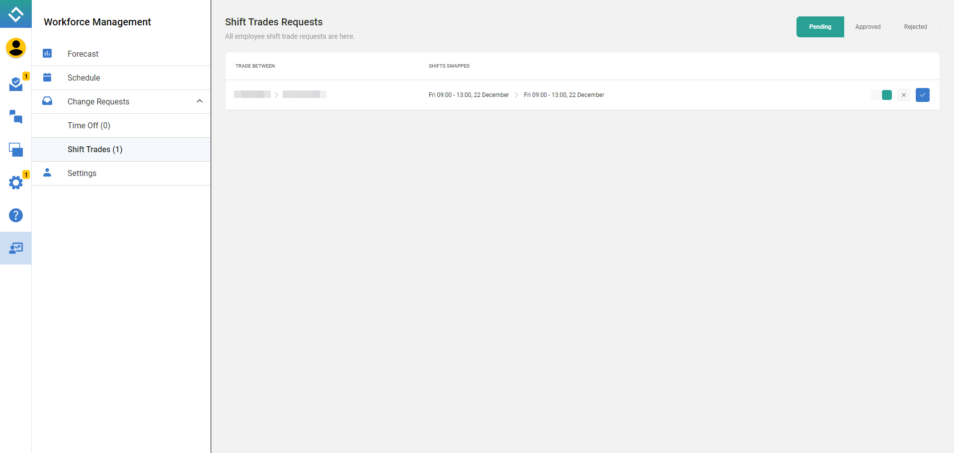Reject the shift trade with X button
The width and height of the screenshot is (954, 453).
point(903,95)
